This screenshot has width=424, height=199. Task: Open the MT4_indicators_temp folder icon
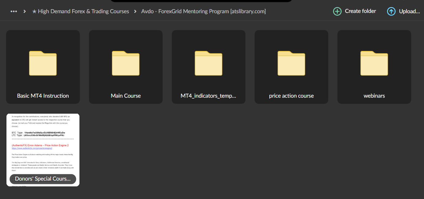(x=208, y=64)
